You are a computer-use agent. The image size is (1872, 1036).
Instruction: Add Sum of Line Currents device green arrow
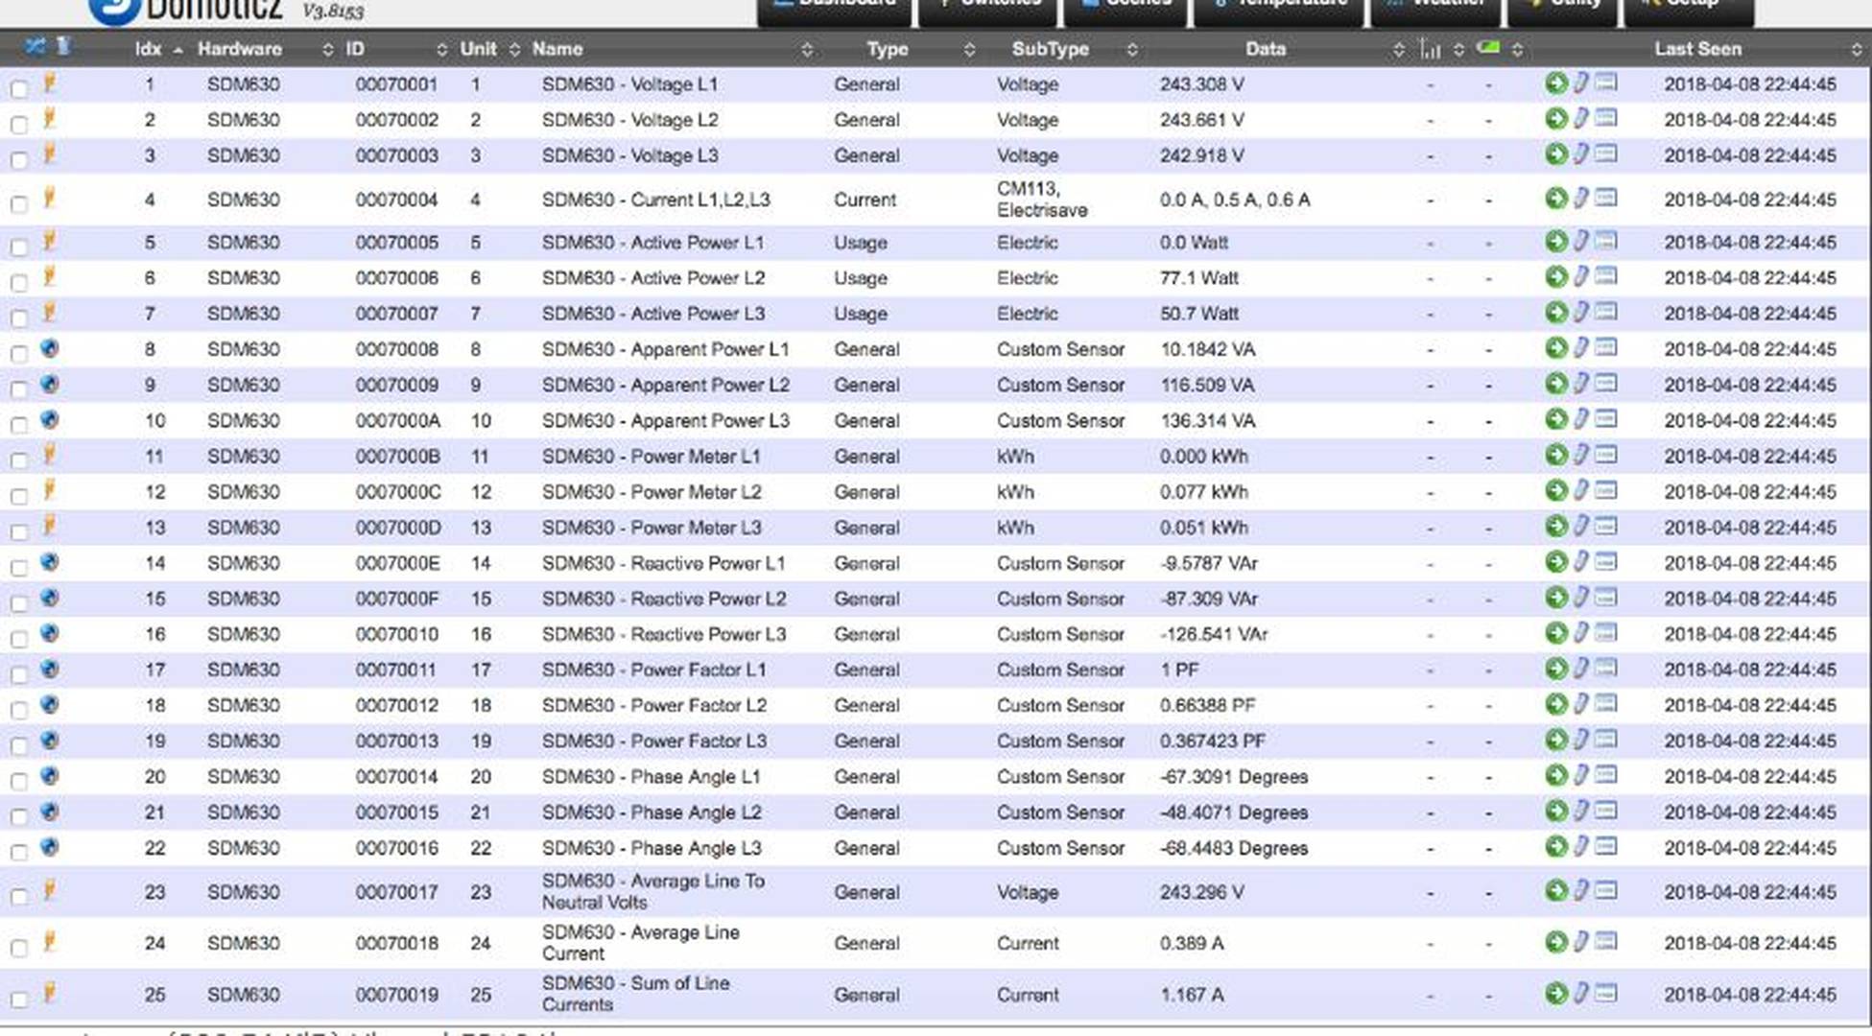[1555, 994]
